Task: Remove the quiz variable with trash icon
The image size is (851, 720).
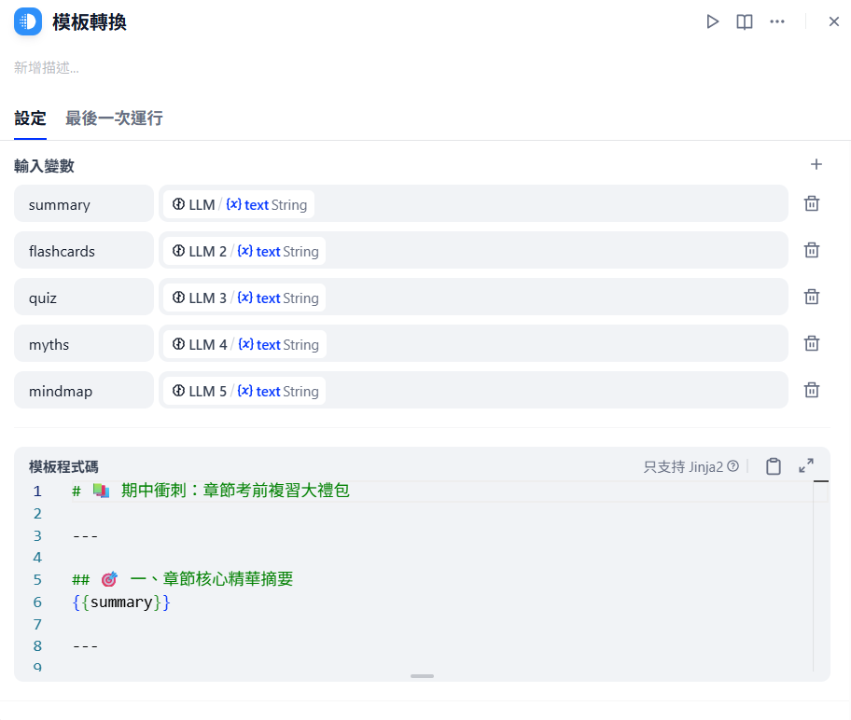Action: click(812, 297)
